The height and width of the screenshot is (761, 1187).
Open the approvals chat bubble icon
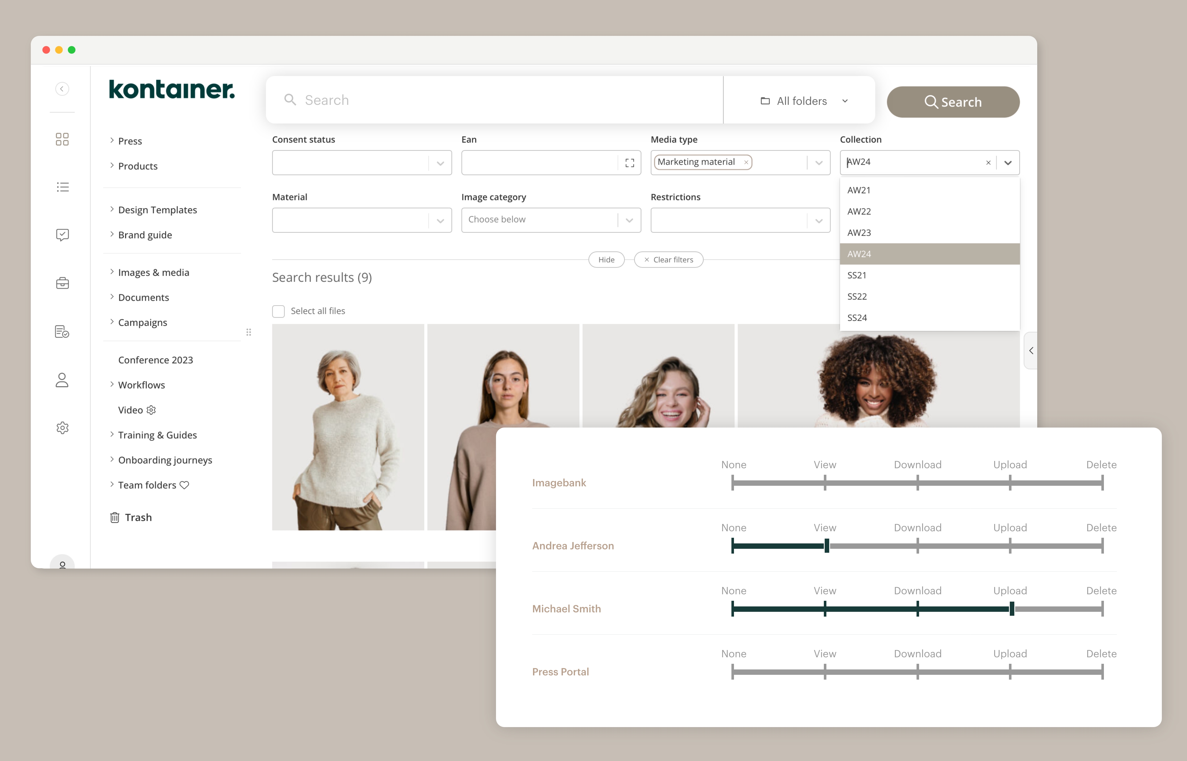[x=63, y=235]
